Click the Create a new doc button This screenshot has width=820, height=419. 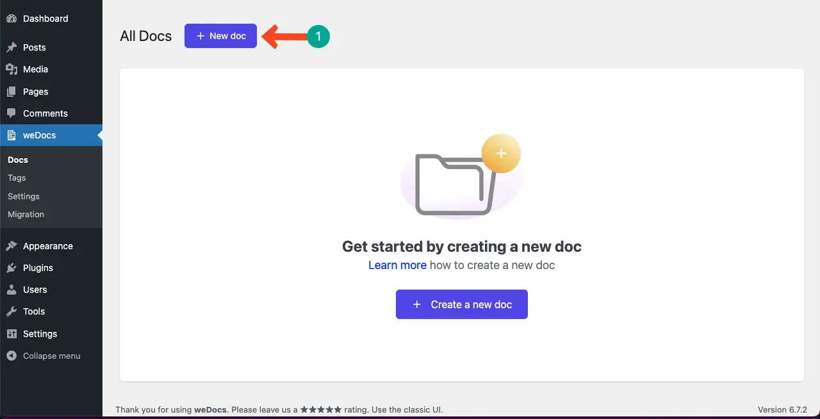point(462,304)
